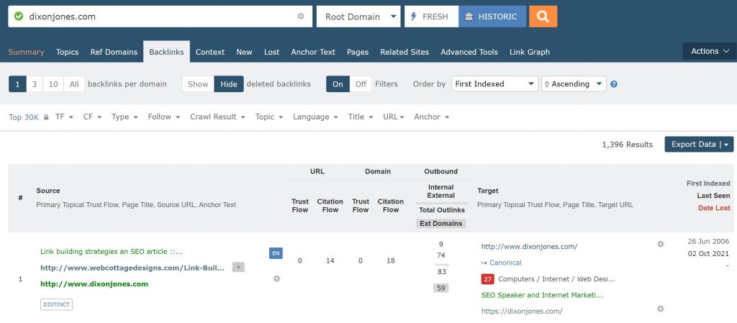Switch to the Ref Domains tab
This screenshot has width=737, height=323.
pos(114,52)
